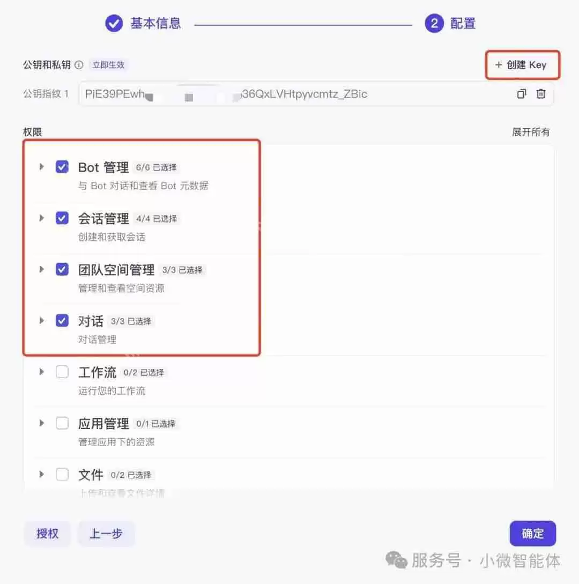579x584 pixels.
Task: Copy the public key fingerprint
Action: tap(521, 94)
